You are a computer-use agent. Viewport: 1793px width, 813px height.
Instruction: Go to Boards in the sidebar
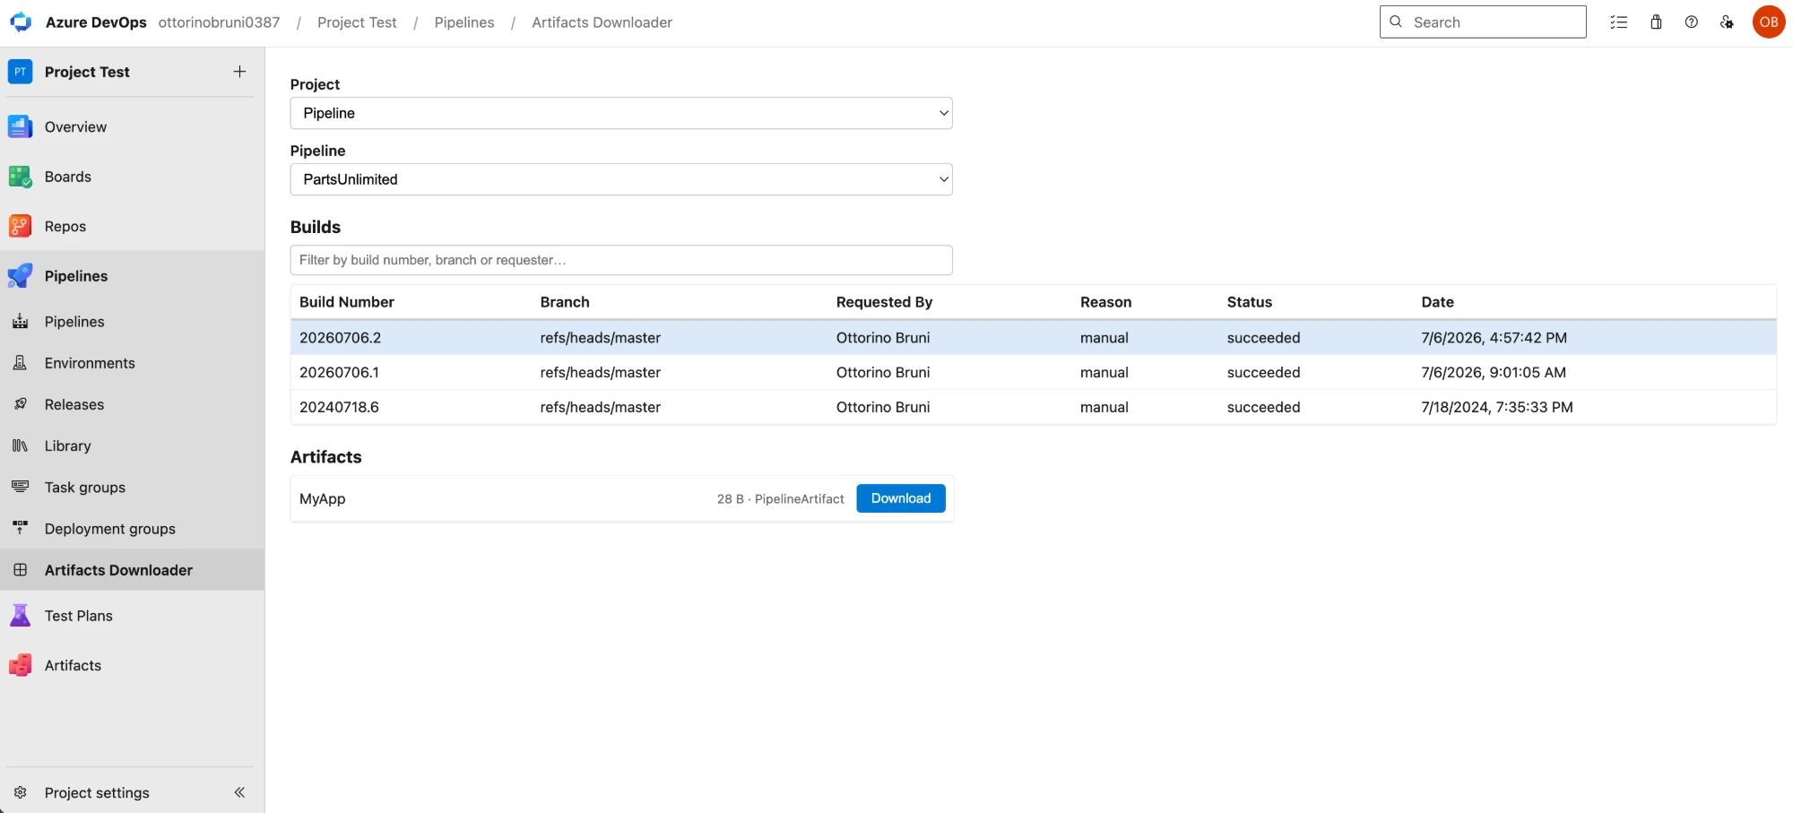click(68, 177)
